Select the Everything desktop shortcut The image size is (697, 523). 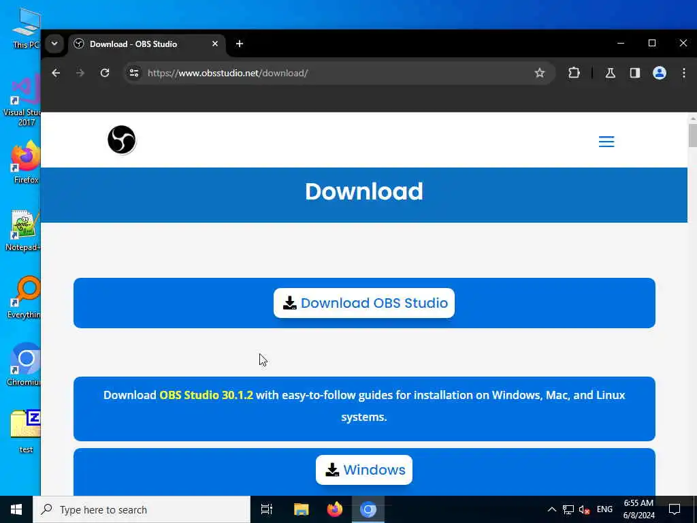(x=24, y=297)
